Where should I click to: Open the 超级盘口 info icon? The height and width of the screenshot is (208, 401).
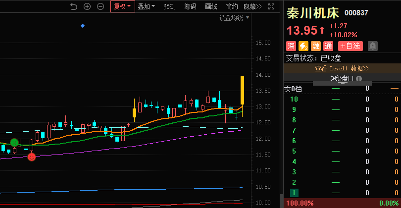(358, 78)
